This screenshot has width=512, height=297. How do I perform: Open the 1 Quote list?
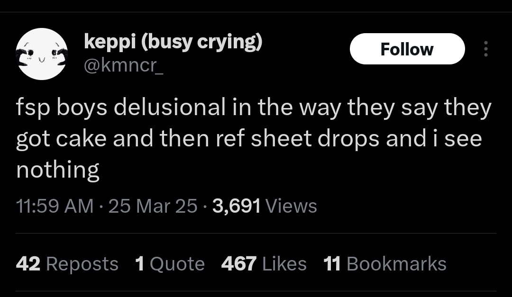170,264
